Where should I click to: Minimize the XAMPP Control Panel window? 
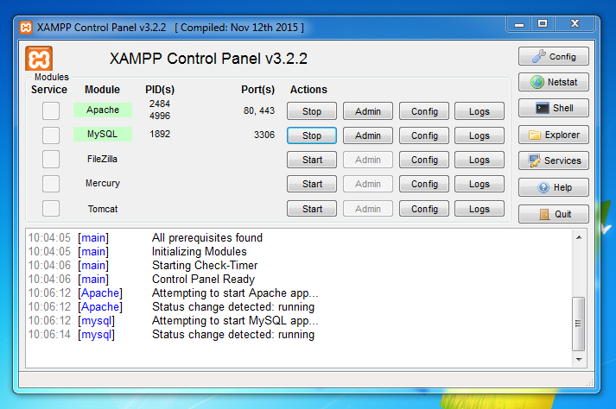coord(519,24)
